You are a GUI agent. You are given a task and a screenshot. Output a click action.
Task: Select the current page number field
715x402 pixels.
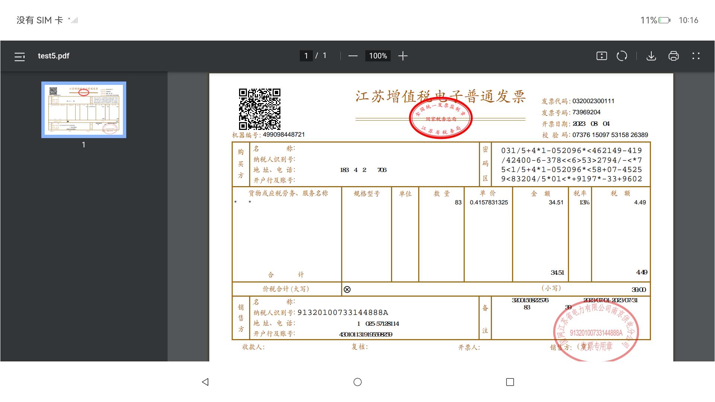[x=306, y=56]
